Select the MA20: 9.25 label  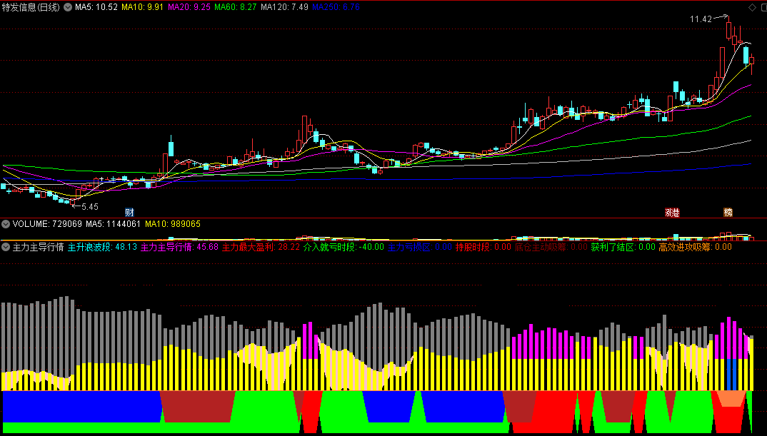pos(189,7)
